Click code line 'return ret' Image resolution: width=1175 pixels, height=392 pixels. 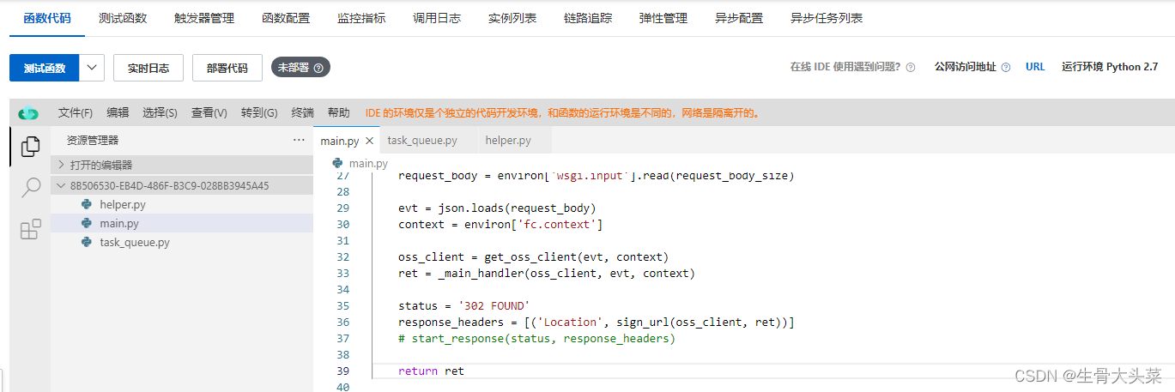click(x=431, y=371)
